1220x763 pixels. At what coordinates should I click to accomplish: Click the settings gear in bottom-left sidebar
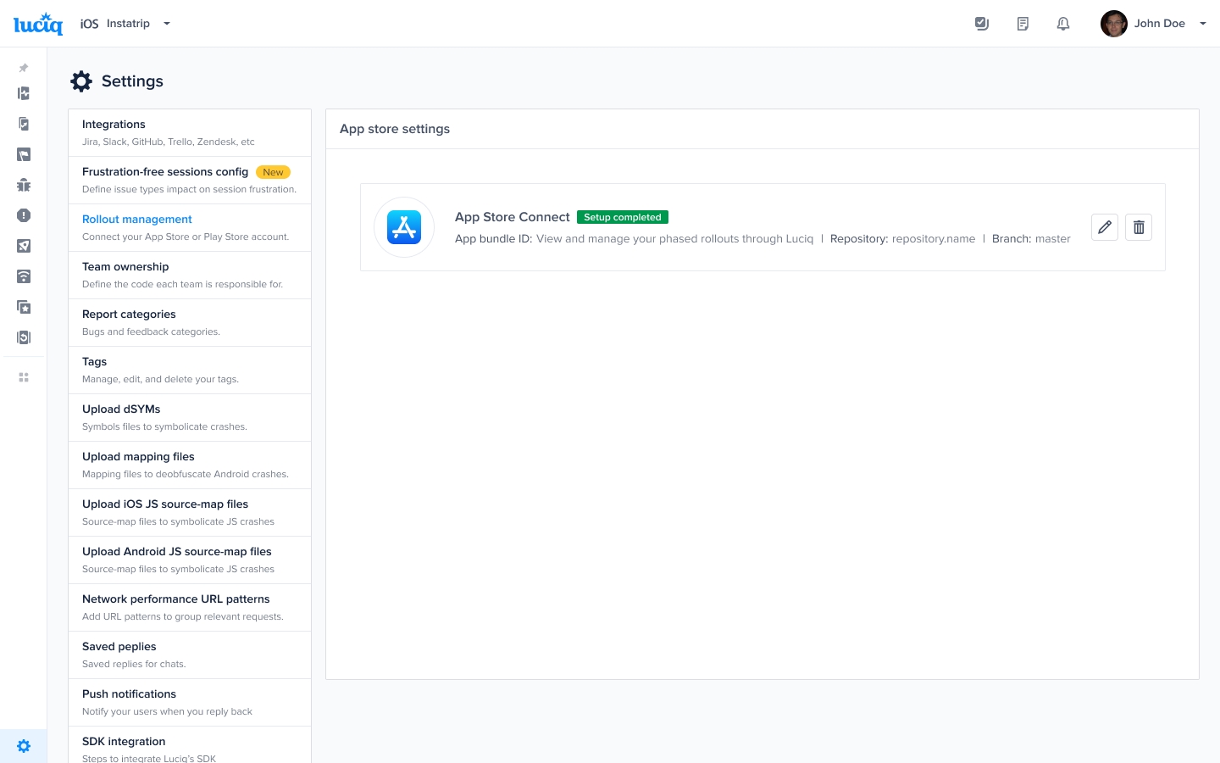(x=24, y=746)
